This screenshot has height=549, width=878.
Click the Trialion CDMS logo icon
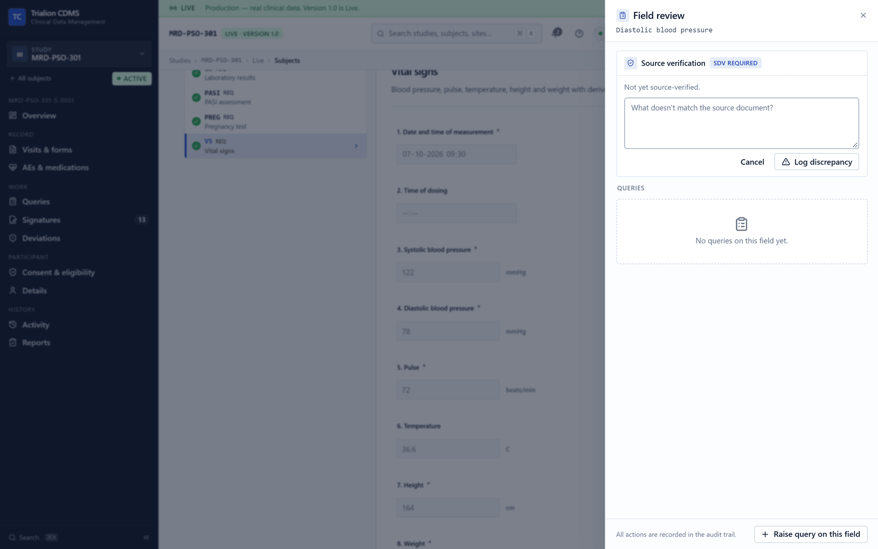[x=17, y=17]
